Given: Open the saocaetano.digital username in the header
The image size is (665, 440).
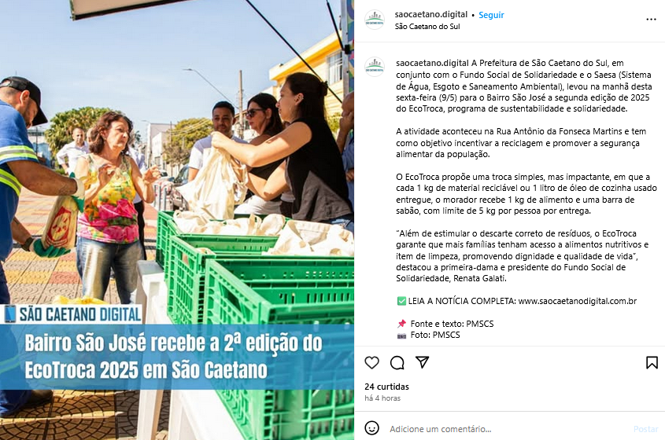Looking at the screenshot, I should click(431, 14).
